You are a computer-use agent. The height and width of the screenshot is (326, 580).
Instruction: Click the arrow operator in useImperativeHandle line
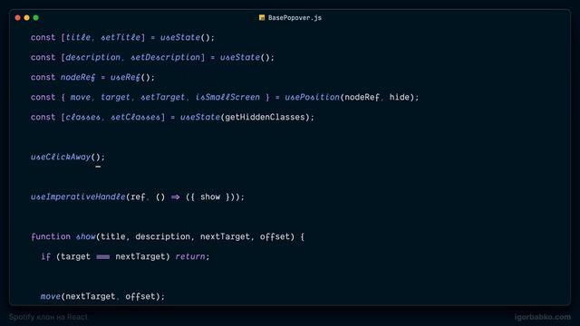point(175,197)
